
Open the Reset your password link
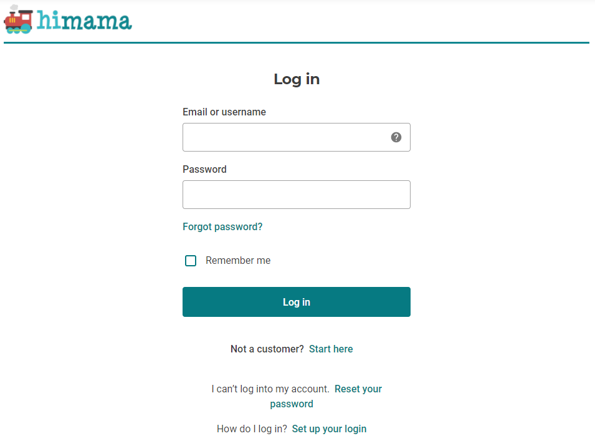pyautogui.click(x=358, y=389)
